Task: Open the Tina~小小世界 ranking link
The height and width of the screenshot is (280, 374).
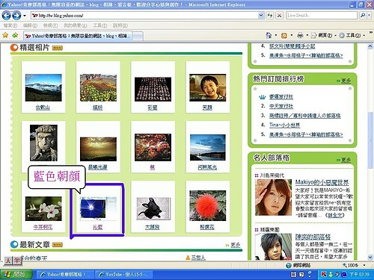Action: tap(284, 125)
